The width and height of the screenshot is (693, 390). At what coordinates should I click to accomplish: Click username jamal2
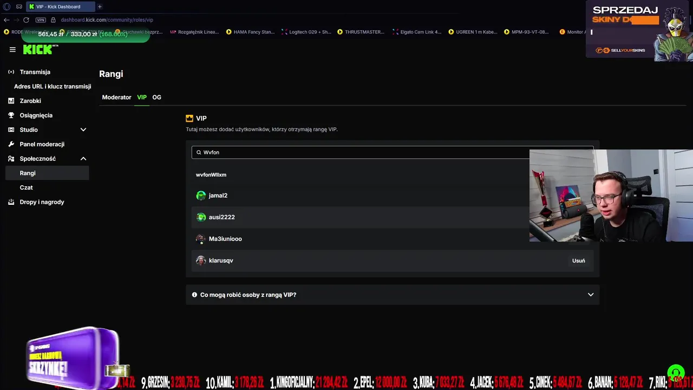(218, 196)
